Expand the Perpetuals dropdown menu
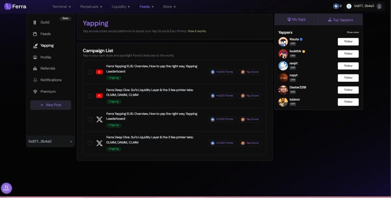Screen dimensions: 391x198 coord(91,7)
